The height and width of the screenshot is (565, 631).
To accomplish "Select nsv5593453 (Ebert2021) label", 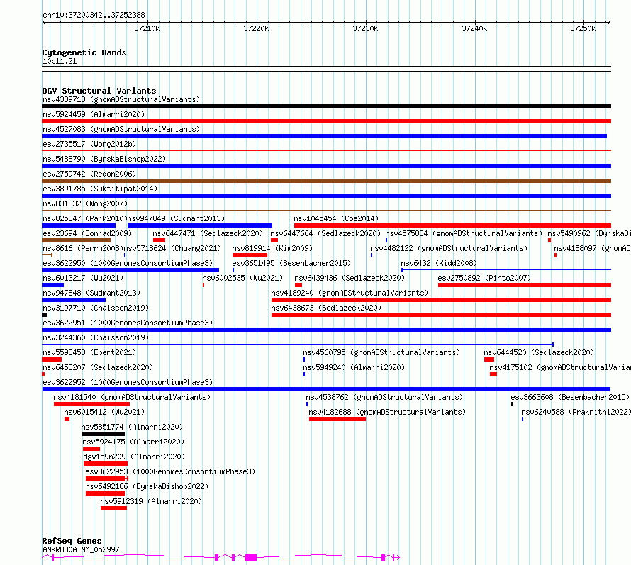I will tap(89, 352).
